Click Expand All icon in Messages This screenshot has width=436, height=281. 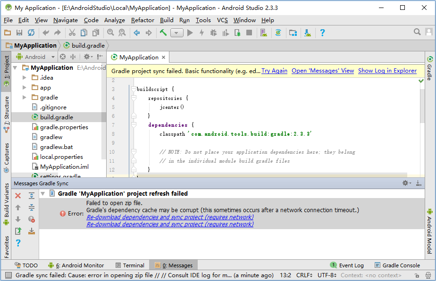coord(32,196)
